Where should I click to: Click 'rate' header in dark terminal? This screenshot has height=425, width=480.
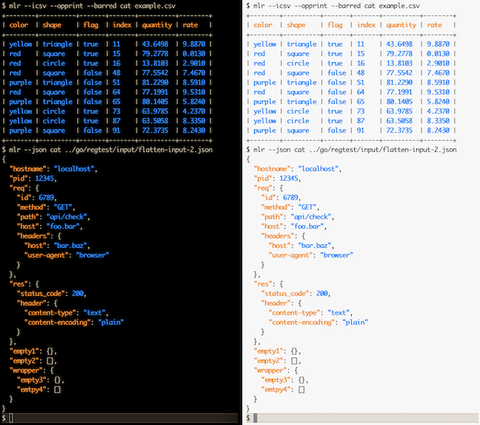(190, 25)
